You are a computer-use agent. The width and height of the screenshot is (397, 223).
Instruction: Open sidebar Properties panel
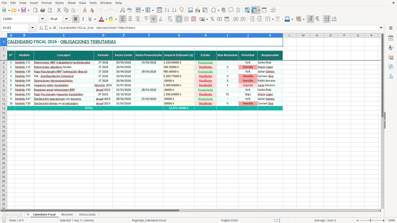coord(391,38)
